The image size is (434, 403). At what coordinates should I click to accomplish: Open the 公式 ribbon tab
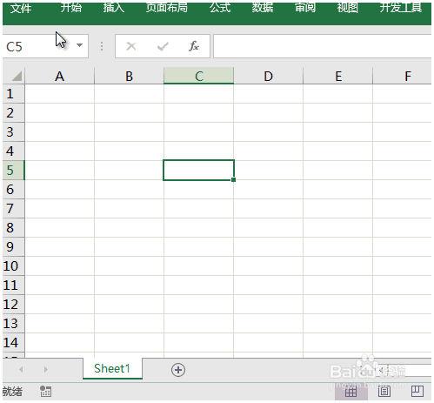pos(220,8)
